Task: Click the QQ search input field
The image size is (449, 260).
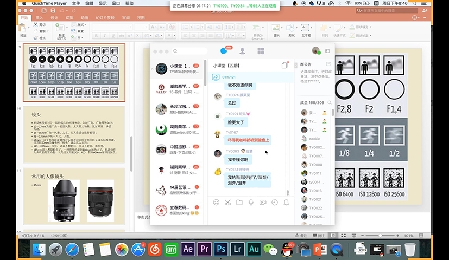Action: (189, 51)
